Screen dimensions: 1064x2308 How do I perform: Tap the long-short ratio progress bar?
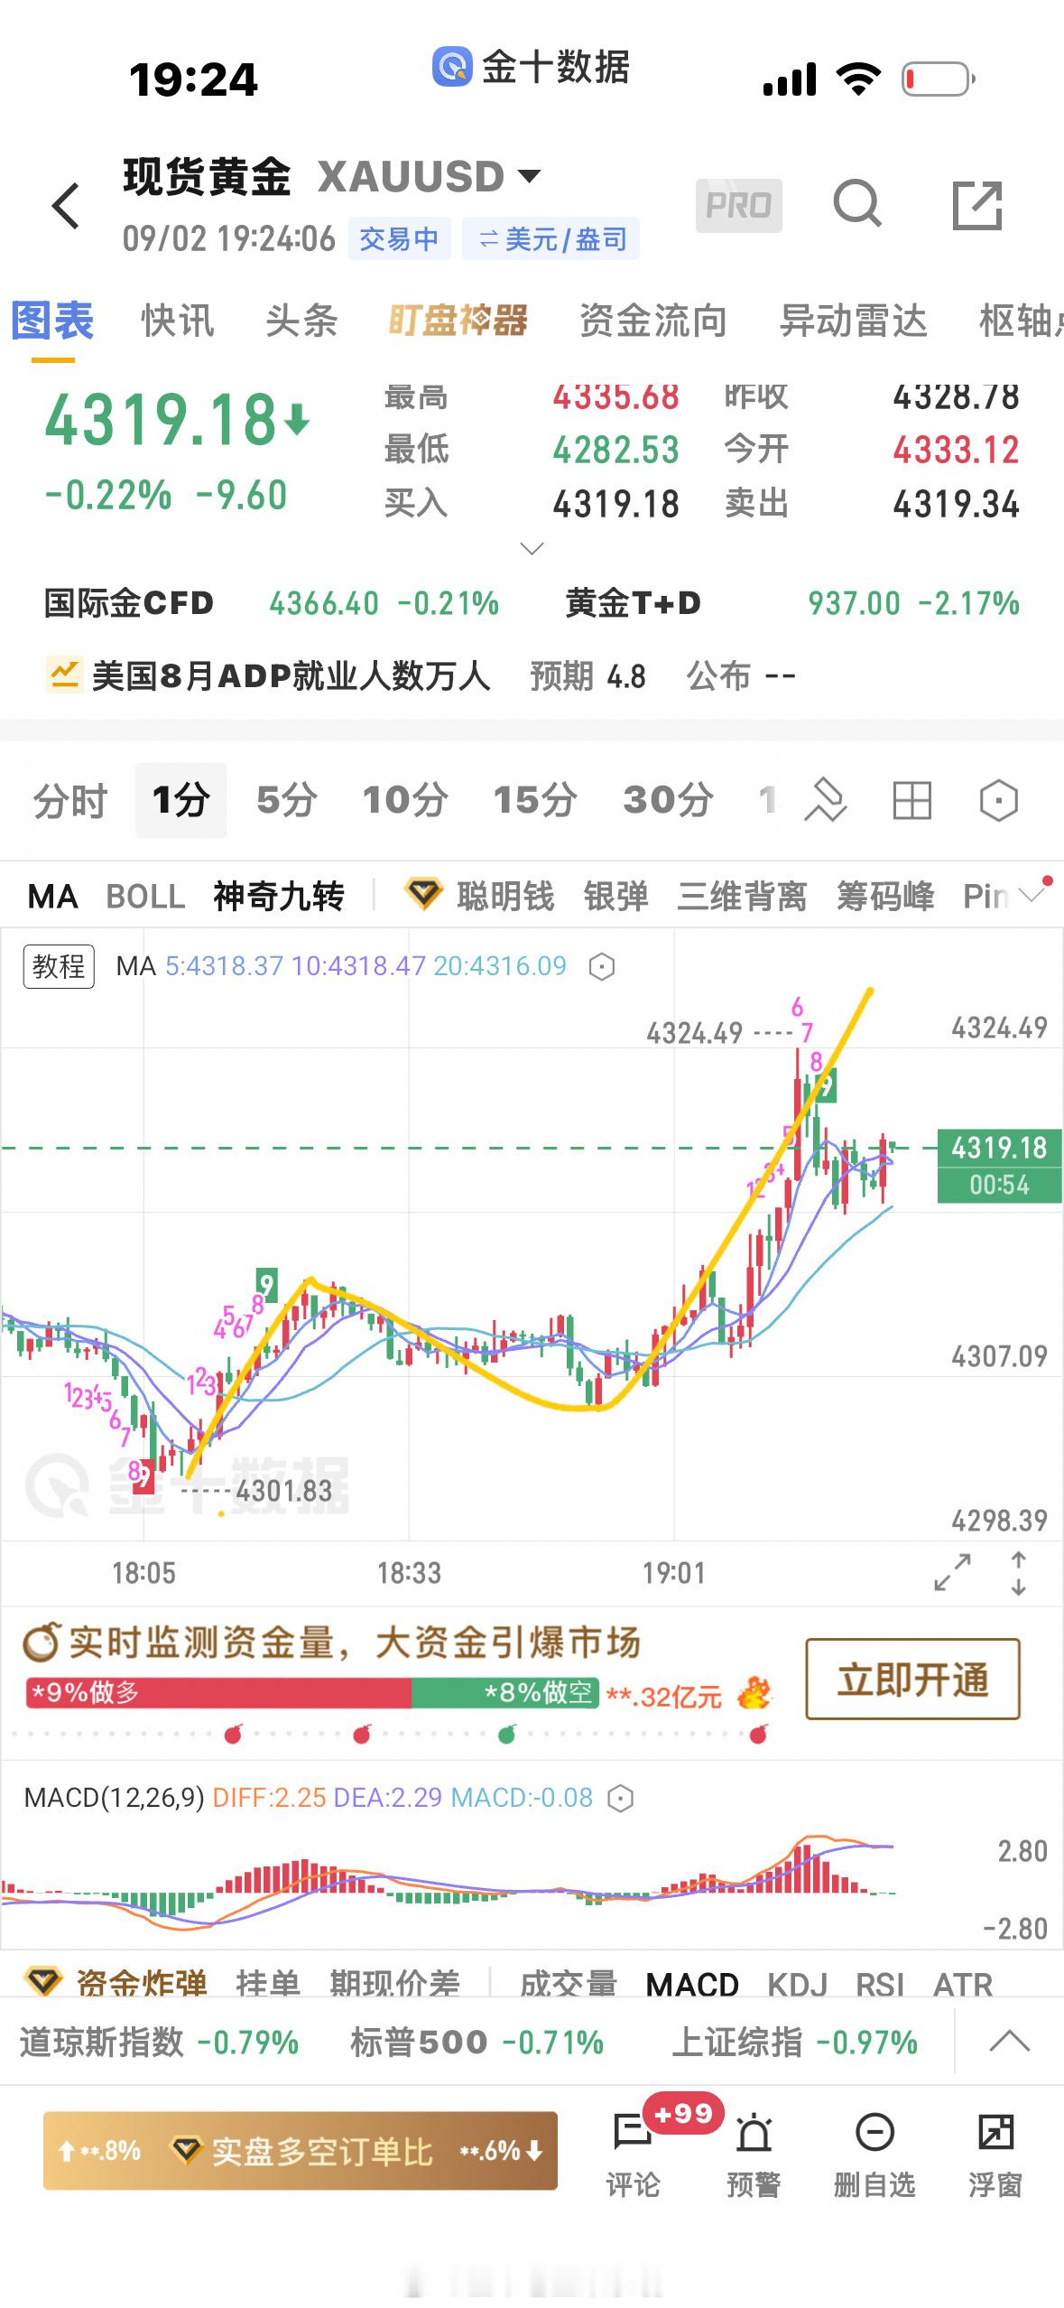(312, 1693)
